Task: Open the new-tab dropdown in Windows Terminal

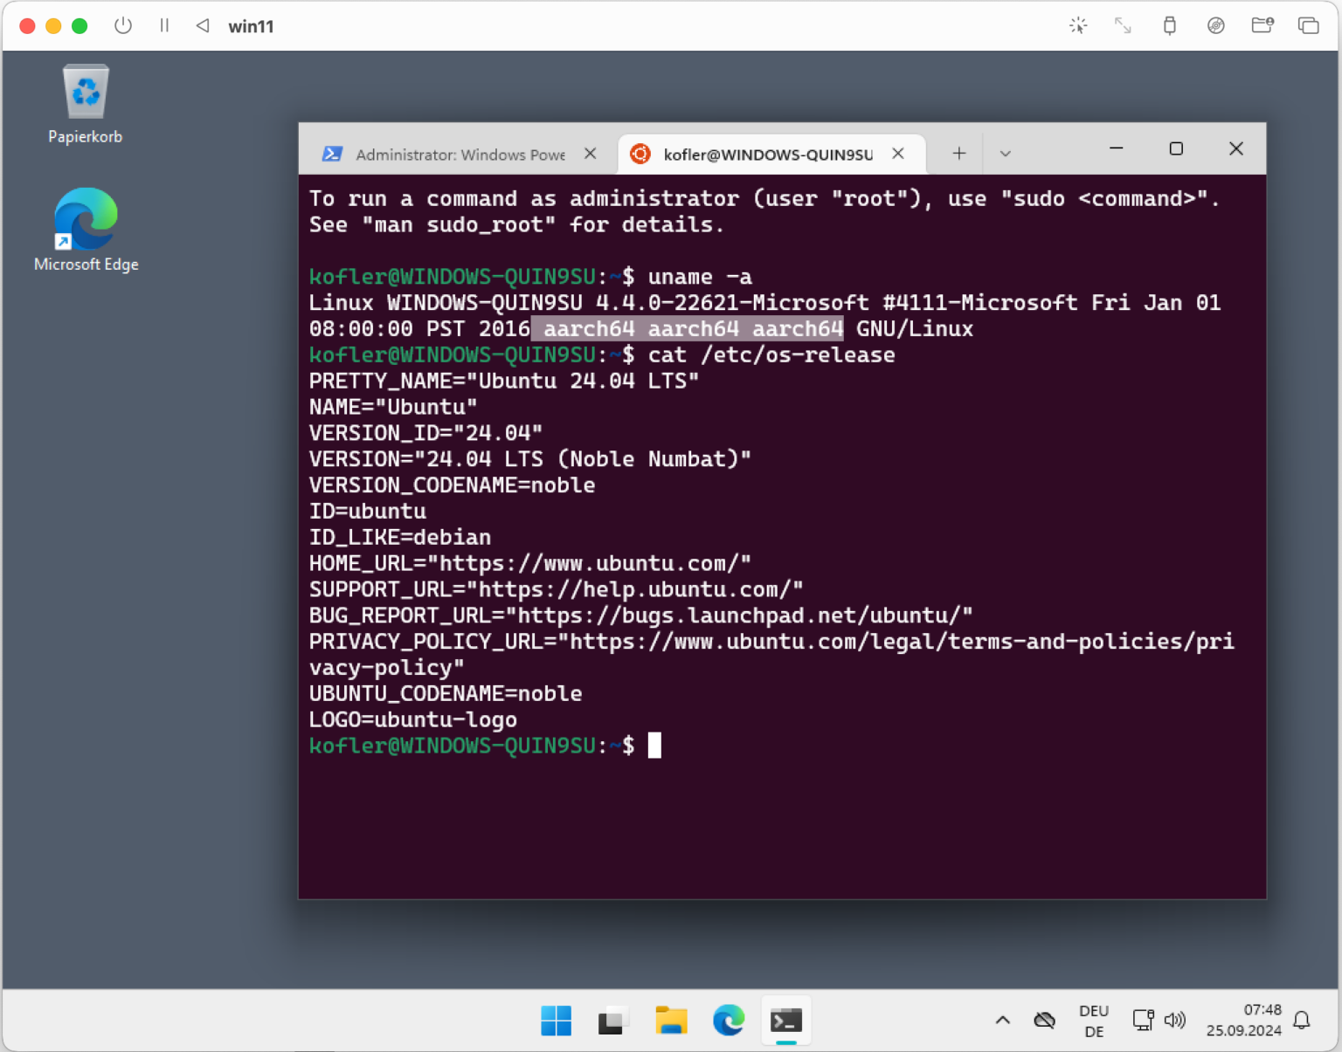Action: click(1005, 153)
